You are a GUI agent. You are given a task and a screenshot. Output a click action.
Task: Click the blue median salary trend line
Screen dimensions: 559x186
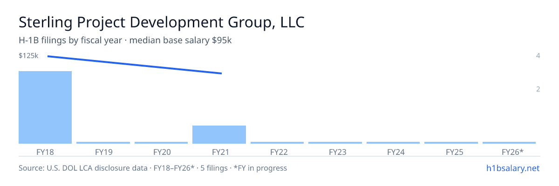tap(135, 65)
